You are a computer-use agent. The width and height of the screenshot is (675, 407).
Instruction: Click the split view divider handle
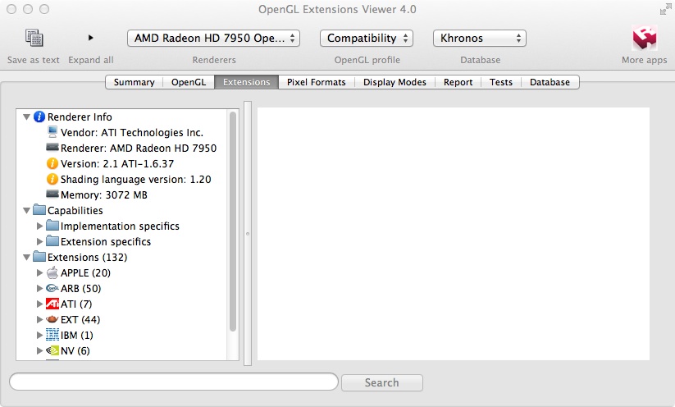pos(248,233)
